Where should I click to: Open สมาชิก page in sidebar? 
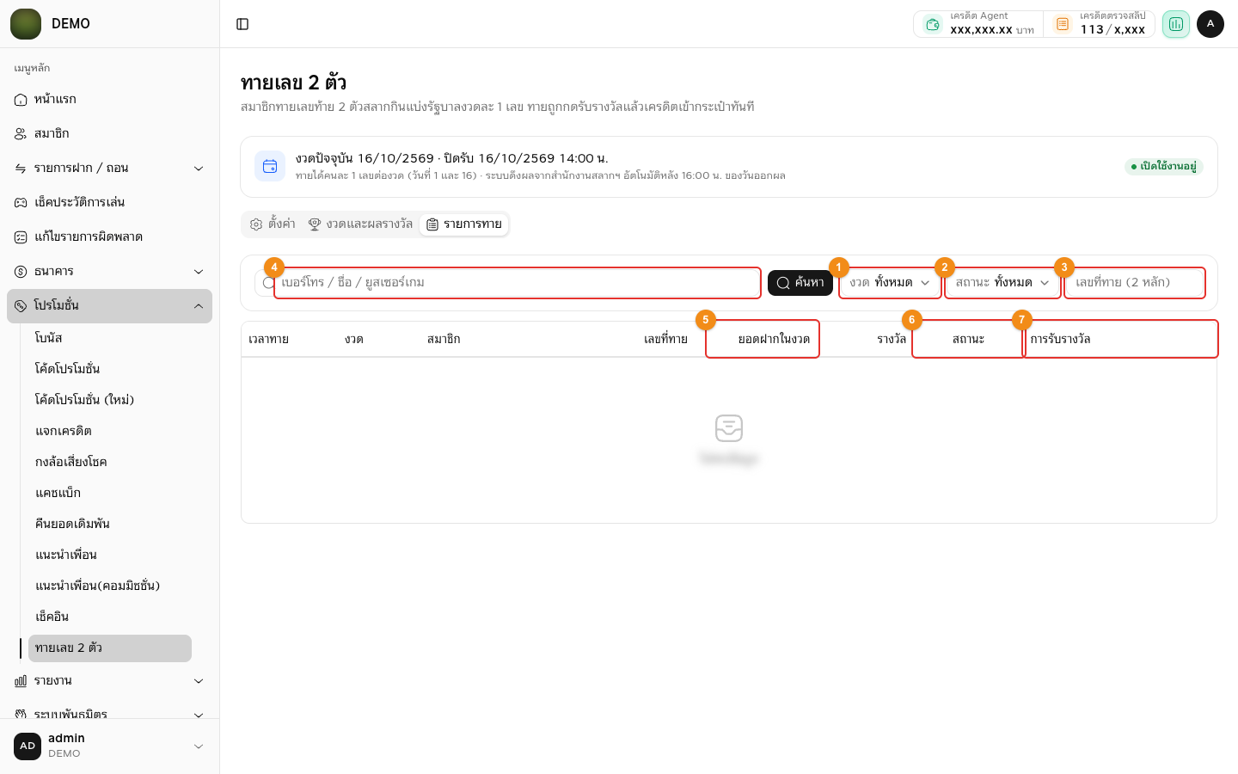[110, 134]
